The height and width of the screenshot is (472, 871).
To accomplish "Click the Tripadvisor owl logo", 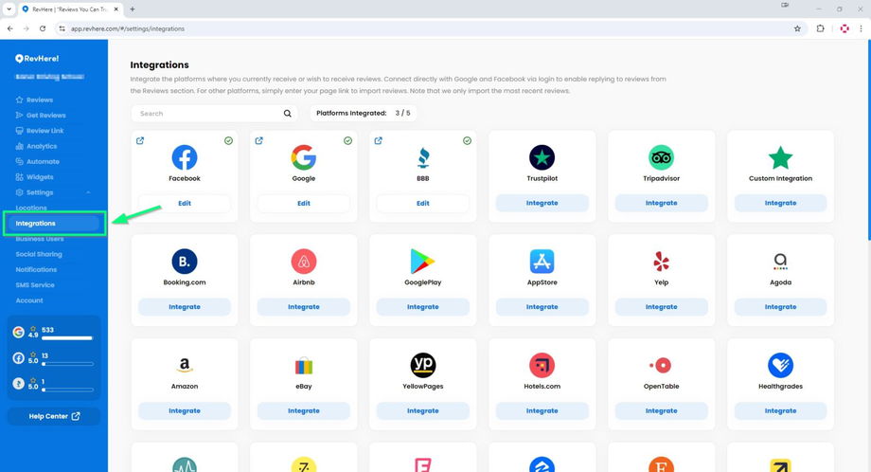I will pos(661,157).
